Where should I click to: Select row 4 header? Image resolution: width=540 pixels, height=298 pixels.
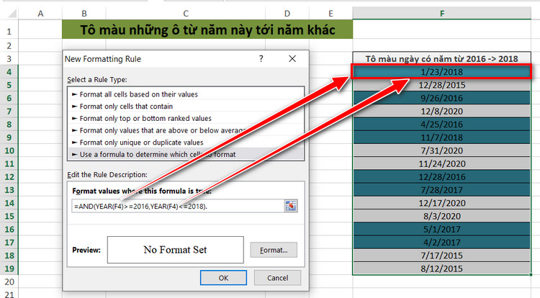coord(9,72)
